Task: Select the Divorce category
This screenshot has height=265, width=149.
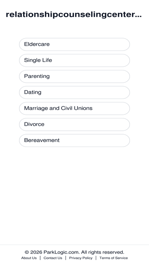Action: tap(74, 124)
